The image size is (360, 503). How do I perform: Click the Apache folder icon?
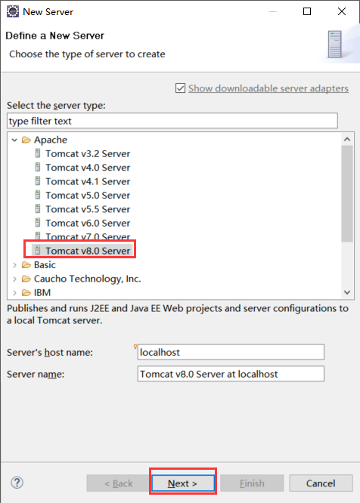[26, 140]
